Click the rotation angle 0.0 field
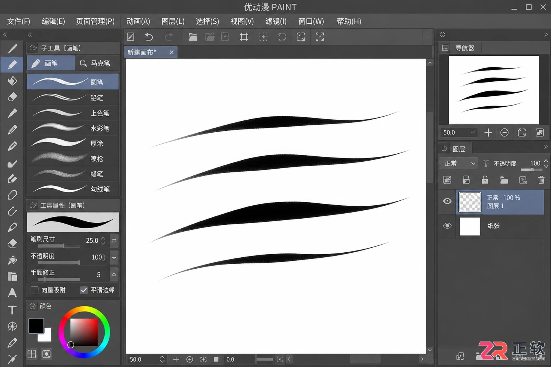 (x=239, y=359)
